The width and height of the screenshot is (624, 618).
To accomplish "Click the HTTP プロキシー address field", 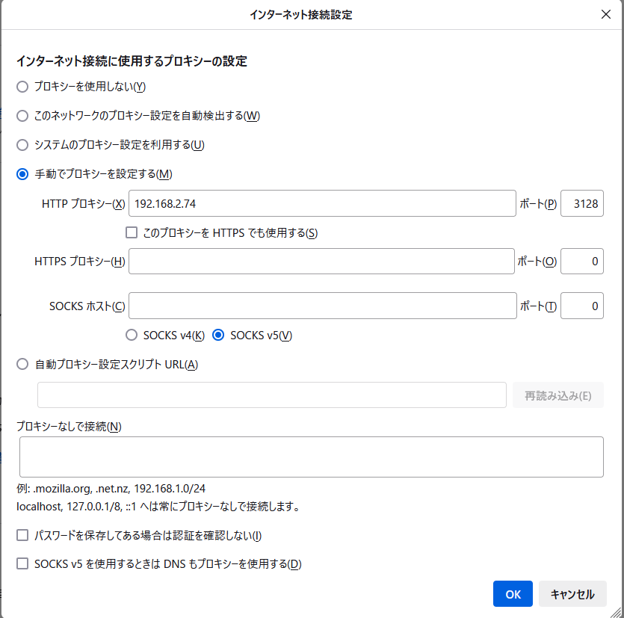I will pyautogui.click(x=321, y=203).
